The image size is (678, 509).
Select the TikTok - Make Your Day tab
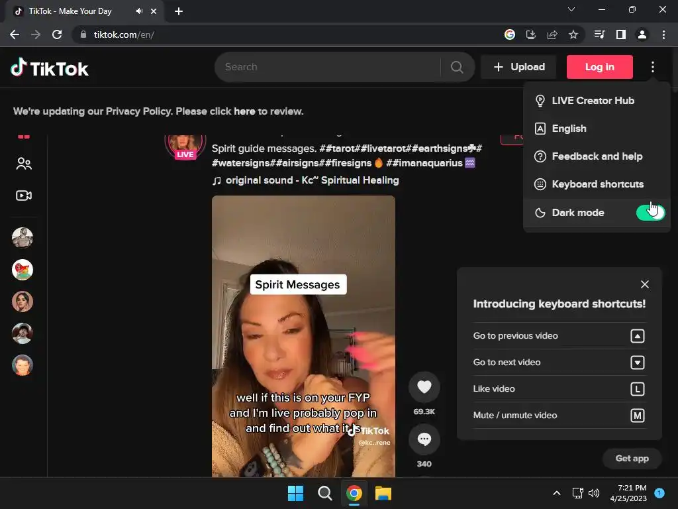pyautogui.click(x=84, y=11)
